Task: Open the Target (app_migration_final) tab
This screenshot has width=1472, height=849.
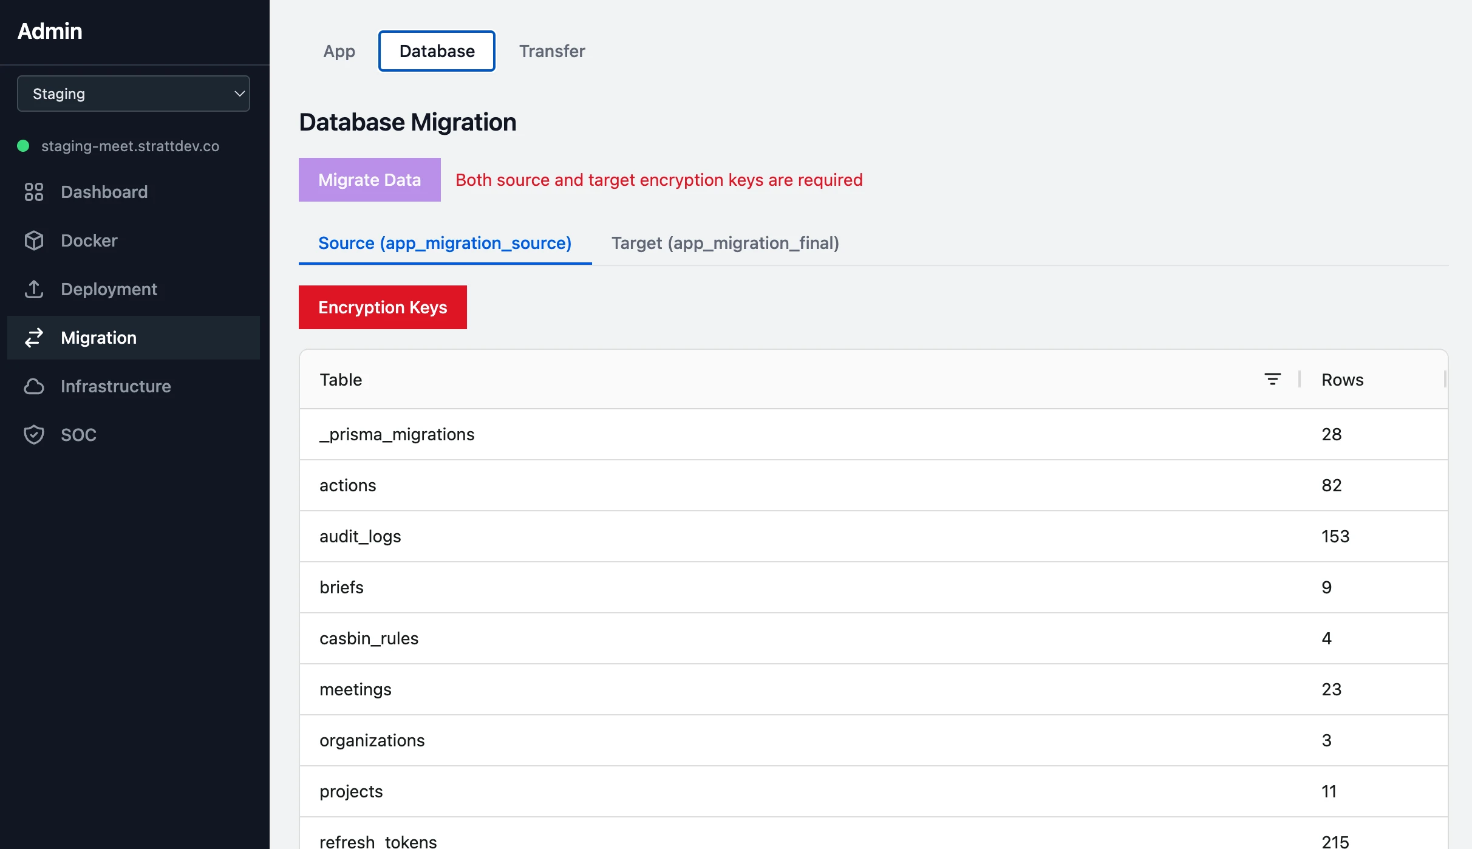Action: pyautogui.click(x=725, y=243)
